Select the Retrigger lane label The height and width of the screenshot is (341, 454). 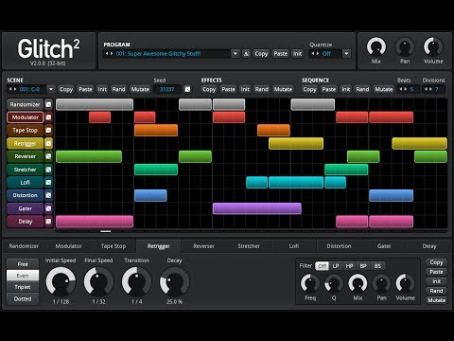[25, 143]
